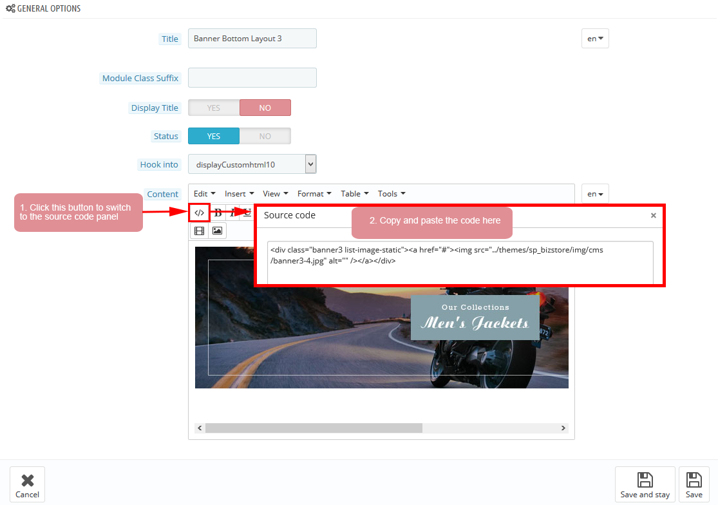Click the Cancel X icon

[28, 480]
